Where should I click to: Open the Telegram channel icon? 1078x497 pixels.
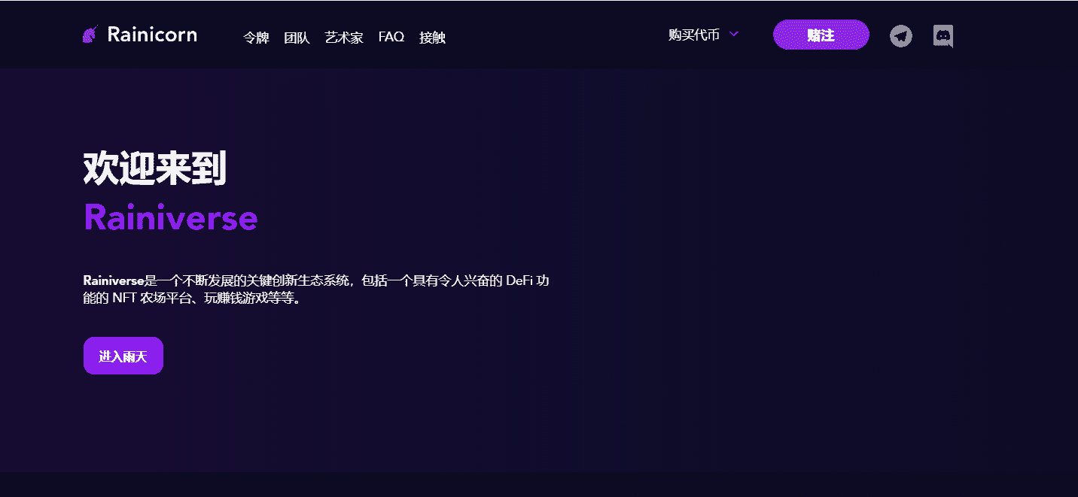[x=900, y=35]
